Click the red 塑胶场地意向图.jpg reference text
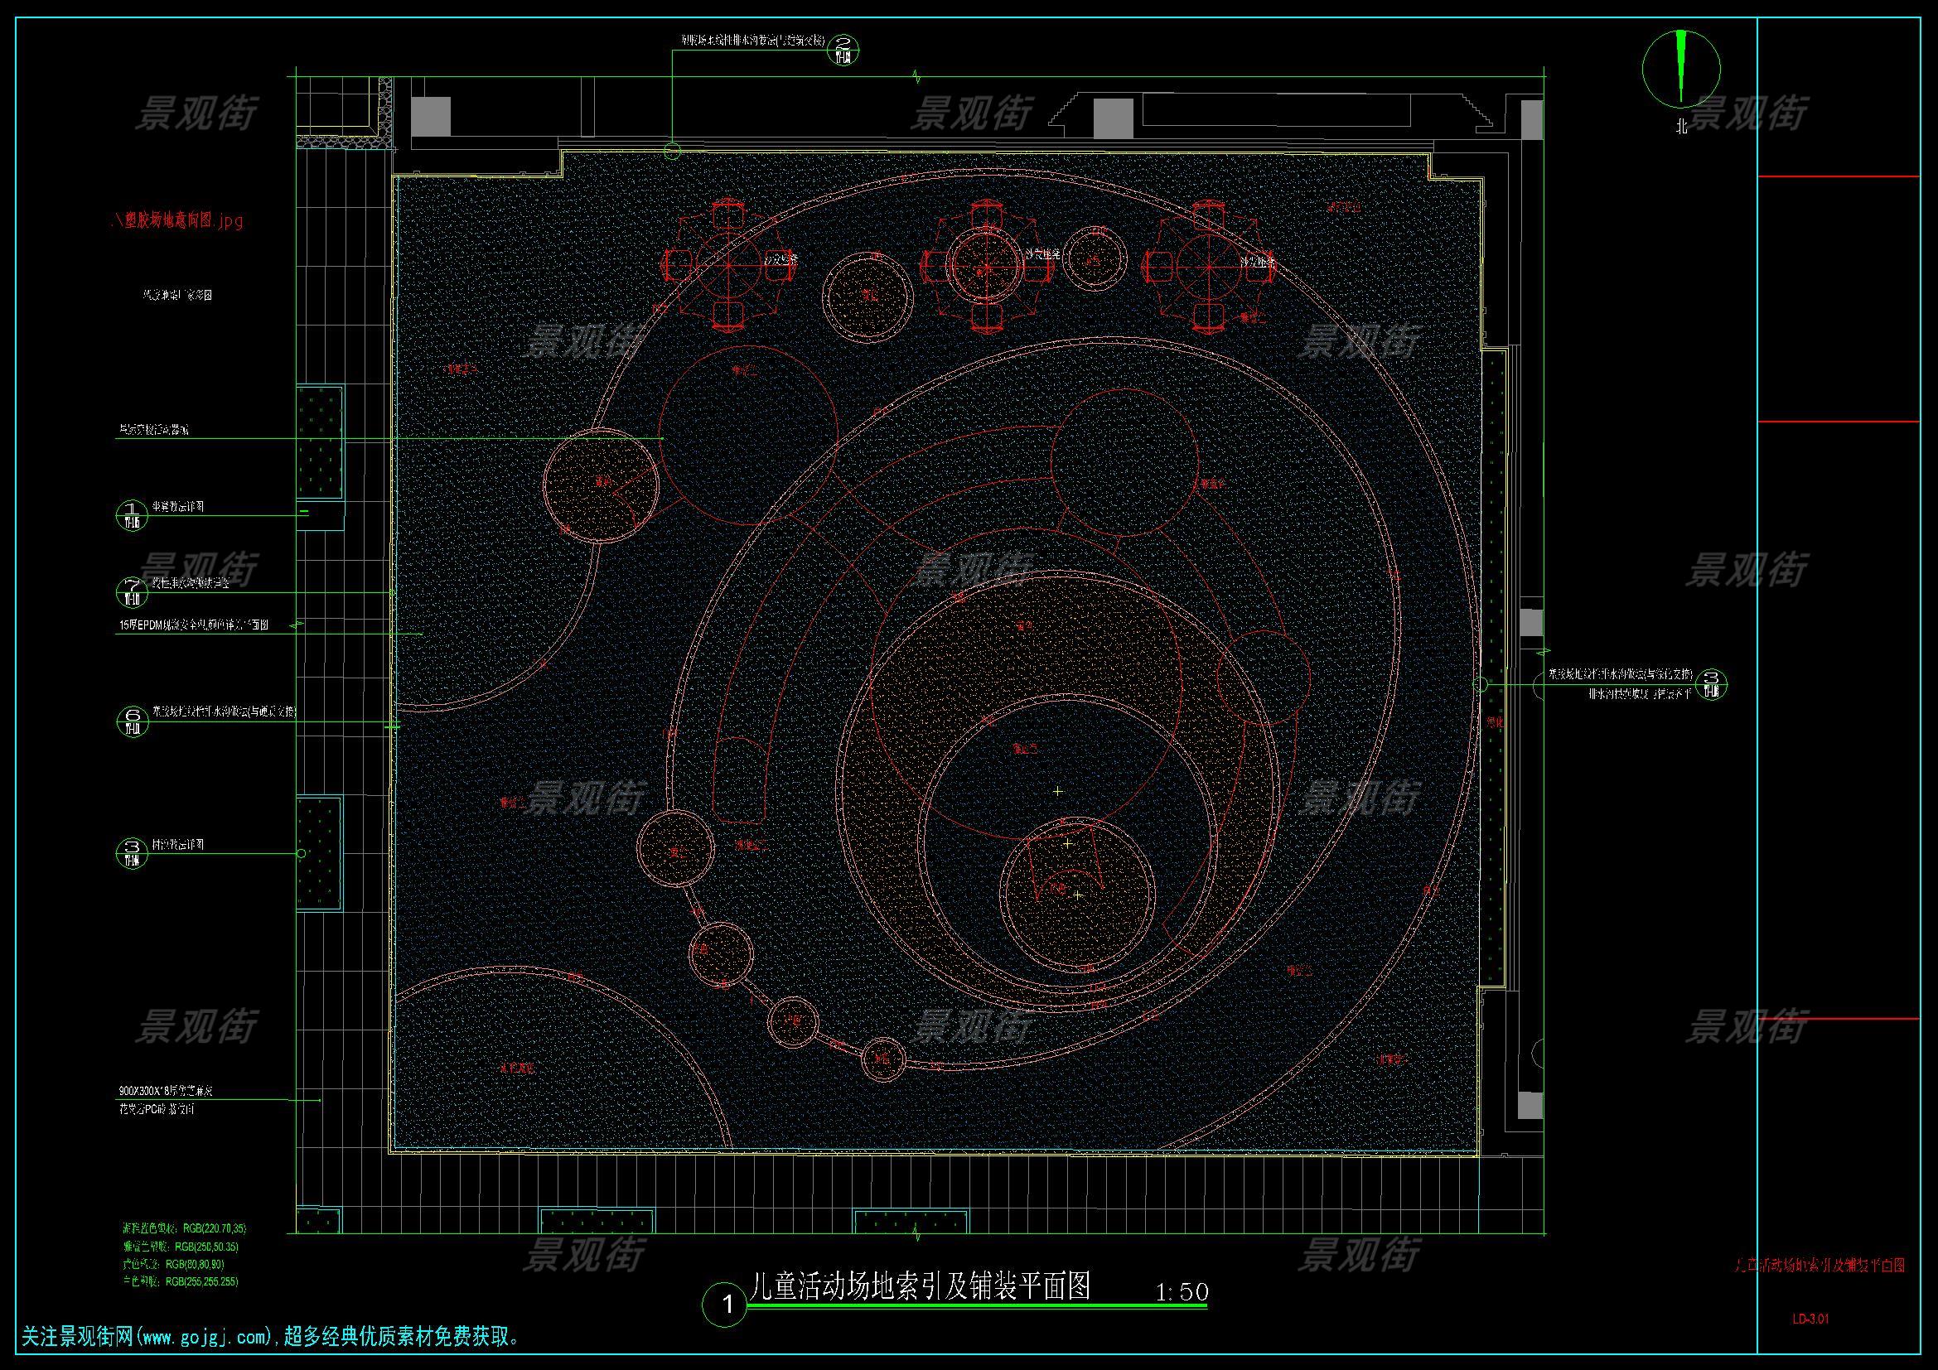 (x=177, y=221)
